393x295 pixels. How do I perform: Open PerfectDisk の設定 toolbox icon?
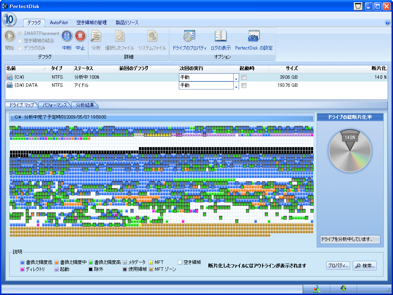tap(254, 36)
